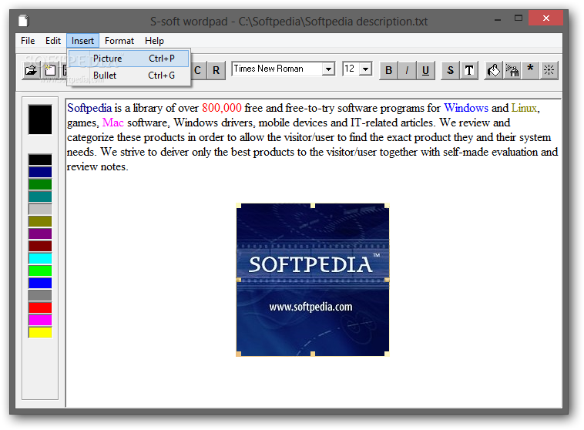This screenshot has width=584, height=430.
Task: Pick the olive color swatch
Action: (40, 221)
